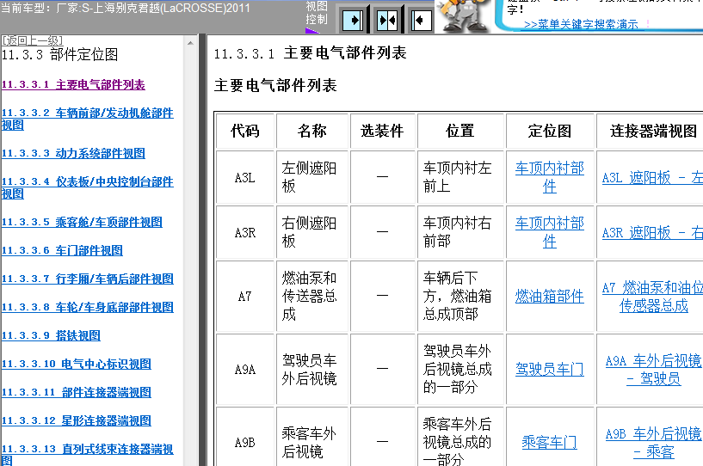Click 车顶内衬部件 link in A3L row
703x466 pixels.
550,177
